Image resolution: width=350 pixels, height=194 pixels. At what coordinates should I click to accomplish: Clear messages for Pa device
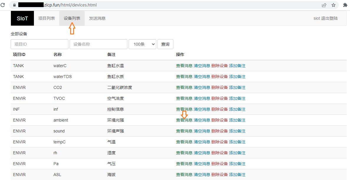point(202,164)
